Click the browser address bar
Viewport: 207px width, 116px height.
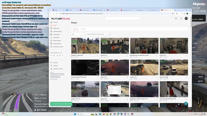(116, 14)
